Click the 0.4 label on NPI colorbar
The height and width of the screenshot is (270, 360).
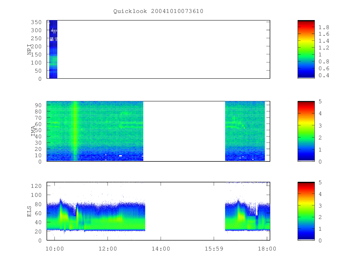[323, 76]
